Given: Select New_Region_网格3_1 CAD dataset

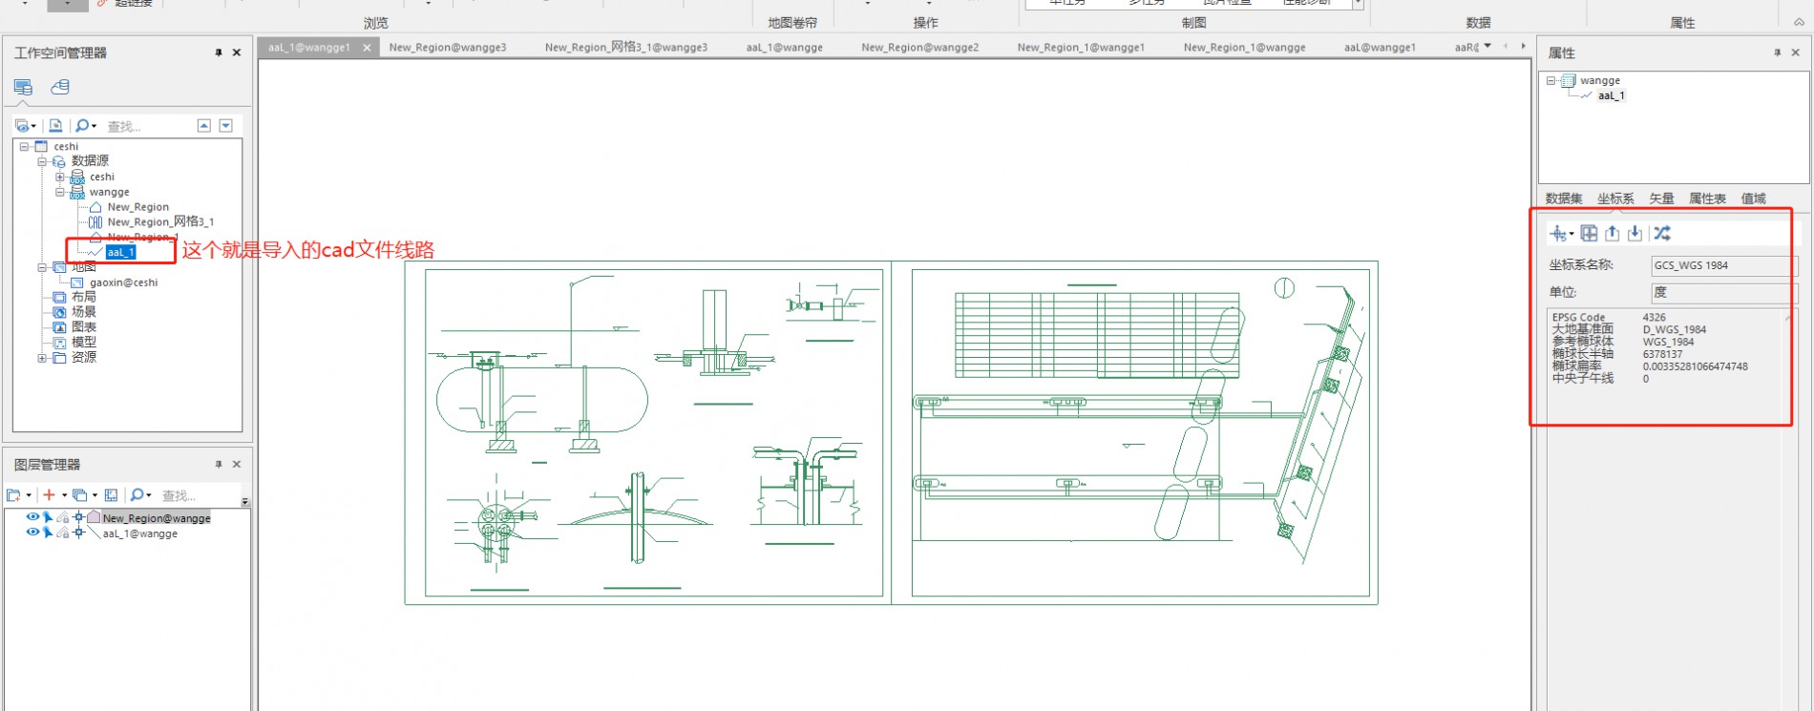Looking at the screenshot, I should (x=159, y=221).
